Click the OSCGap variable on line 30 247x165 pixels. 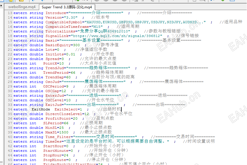pos(52,91)
